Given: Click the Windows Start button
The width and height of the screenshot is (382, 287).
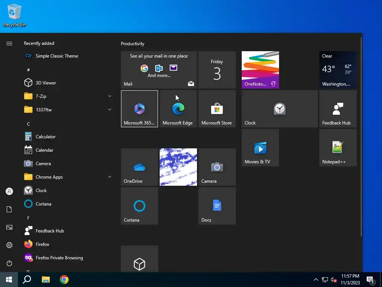Looking at the screenshot, I should point(9,280).
